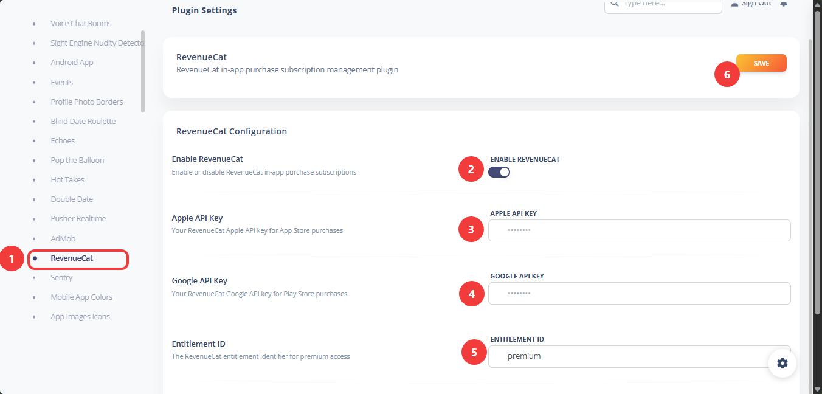Click the top search box
This screenshot has height=394, width=822.
[x=663, y=5]
